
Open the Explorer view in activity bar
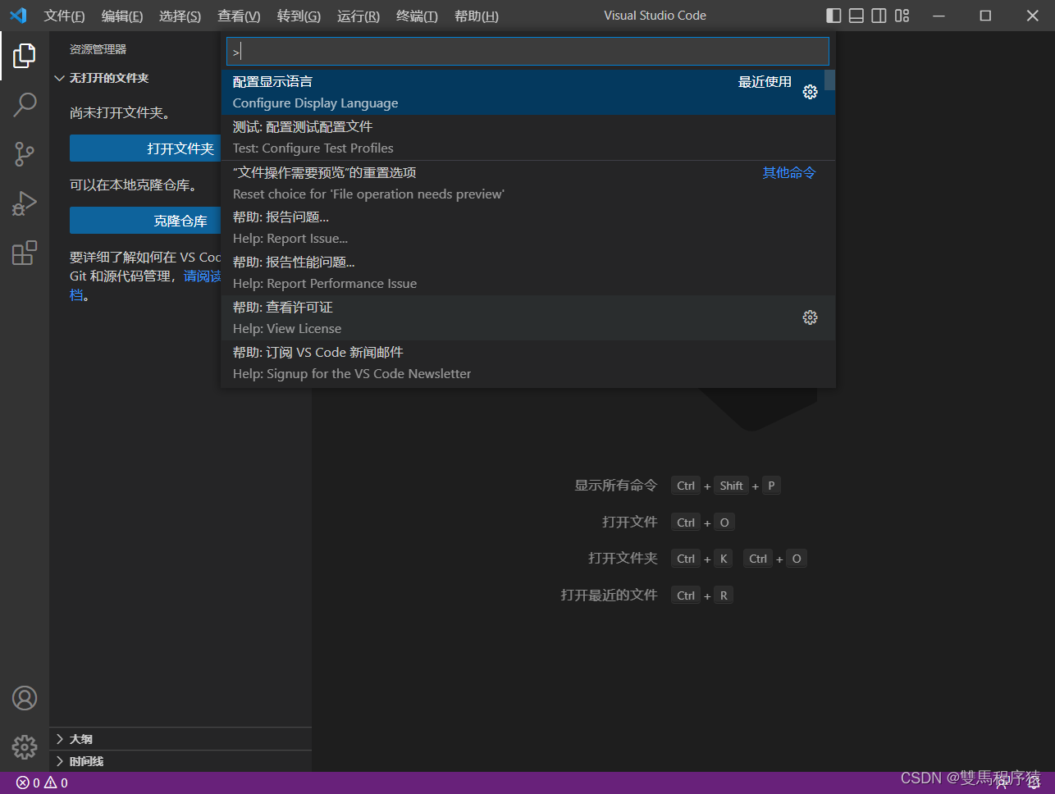(25, 56)
